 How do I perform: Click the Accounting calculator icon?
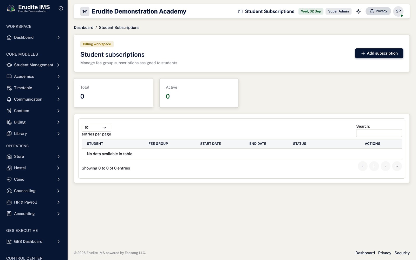9,214
